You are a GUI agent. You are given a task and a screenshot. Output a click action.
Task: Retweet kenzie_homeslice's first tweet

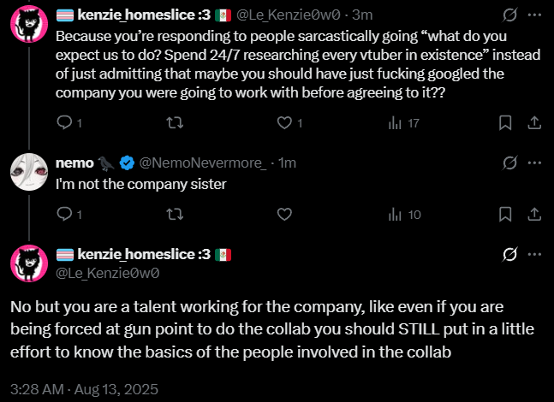pyautogui.click(x=175, y=123)
